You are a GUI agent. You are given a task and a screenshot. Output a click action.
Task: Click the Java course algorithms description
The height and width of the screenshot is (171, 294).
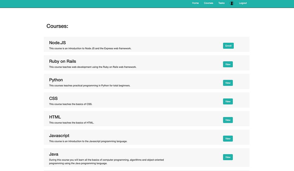[107, 162]
